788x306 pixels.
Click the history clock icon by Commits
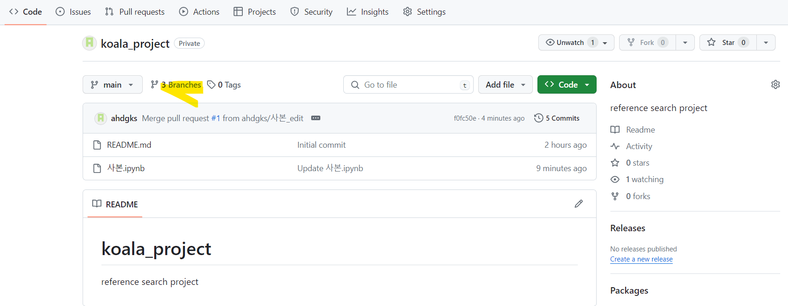click(x=539, y=118)
